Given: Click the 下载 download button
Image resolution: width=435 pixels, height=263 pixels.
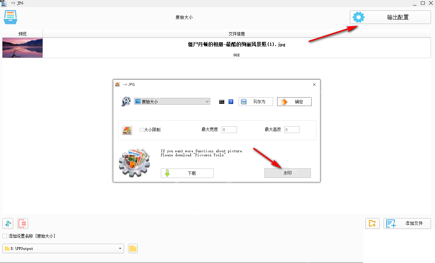Looking at the screenshot, I should coord(187,173).
